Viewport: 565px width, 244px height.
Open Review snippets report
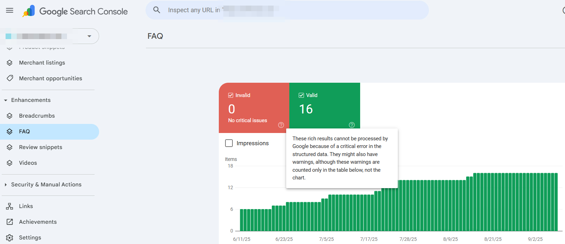[40, 147]
